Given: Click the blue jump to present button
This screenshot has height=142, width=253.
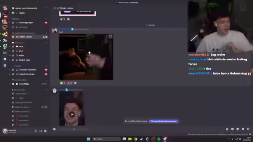Looking at the screenshot, I should (164, 121).
